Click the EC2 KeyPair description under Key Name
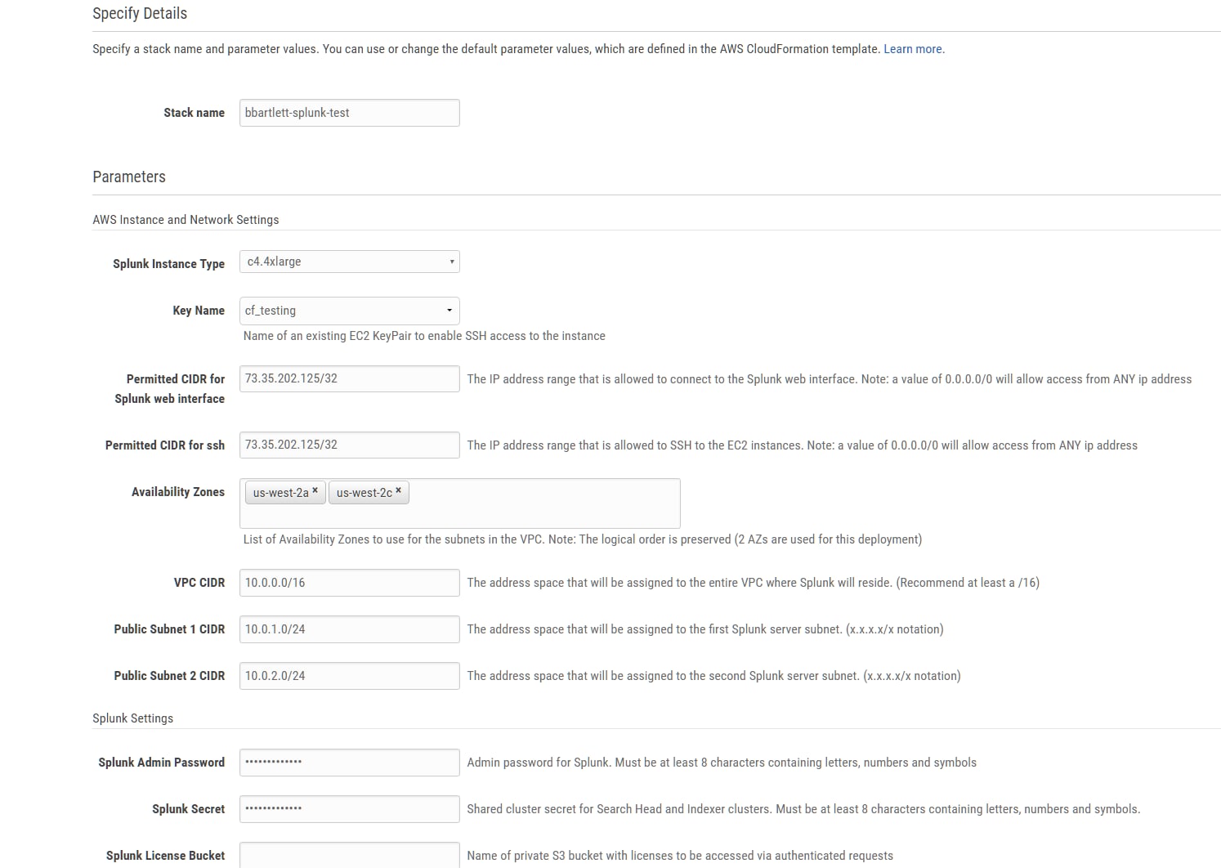1221x868 pixels. [x=424, y=336]
